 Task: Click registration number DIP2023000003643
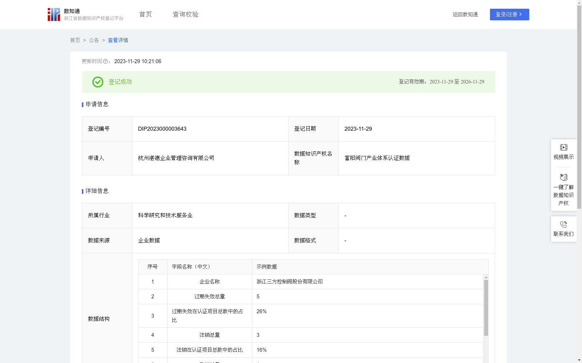coord(162,129)
